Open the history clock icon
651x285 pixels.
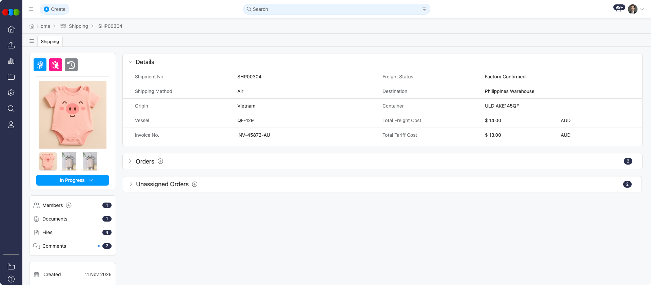71,65
